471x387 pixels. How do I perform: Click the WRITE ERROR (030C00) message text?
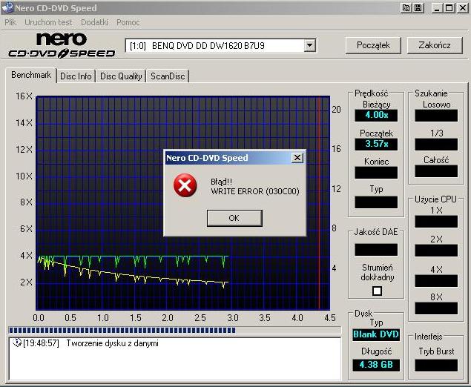[x=255, y=191]
